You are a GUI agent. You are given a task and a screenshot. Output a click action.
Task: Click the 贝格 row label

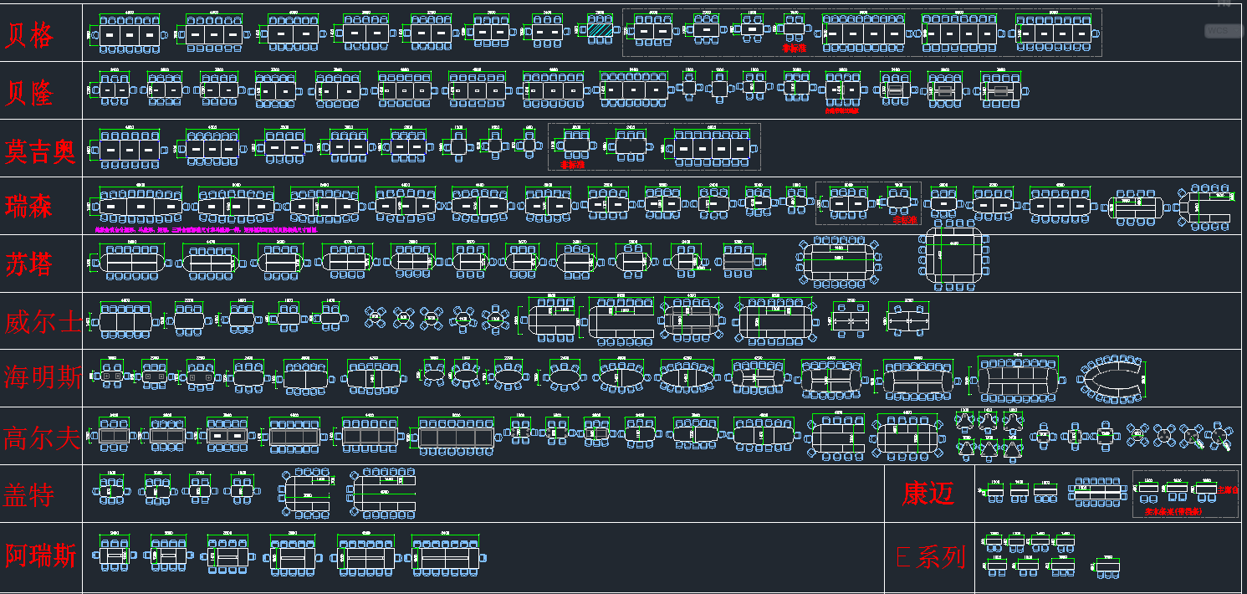pos(30,35)
